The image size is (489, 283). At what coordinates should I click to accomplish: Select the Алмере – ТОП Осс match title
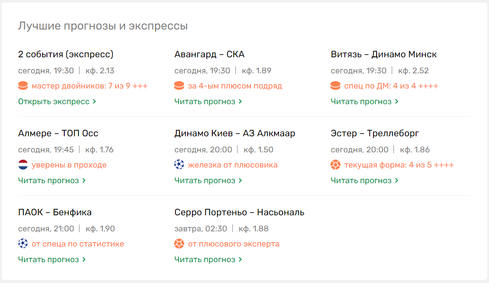pos(57,133)
